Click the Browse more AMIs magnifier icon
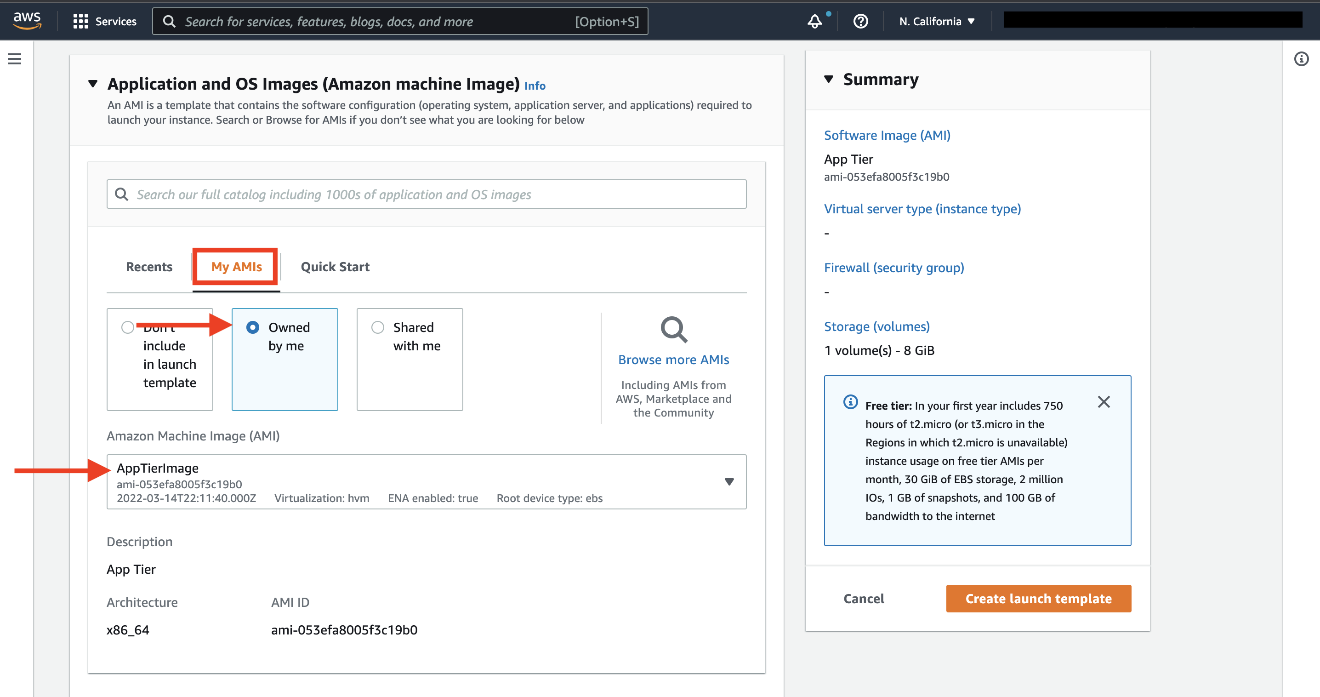 pos(673,330)
